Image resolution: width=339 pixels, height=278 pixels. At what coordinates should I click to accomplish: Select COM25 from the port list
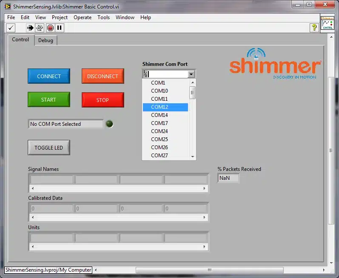pyautogui.click(x=165, y=139)
